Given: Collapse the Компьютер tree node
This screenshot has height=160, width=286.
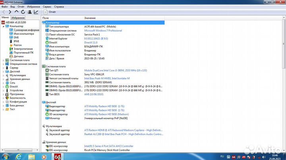Looking at the screenshot, I should (3, 26).
